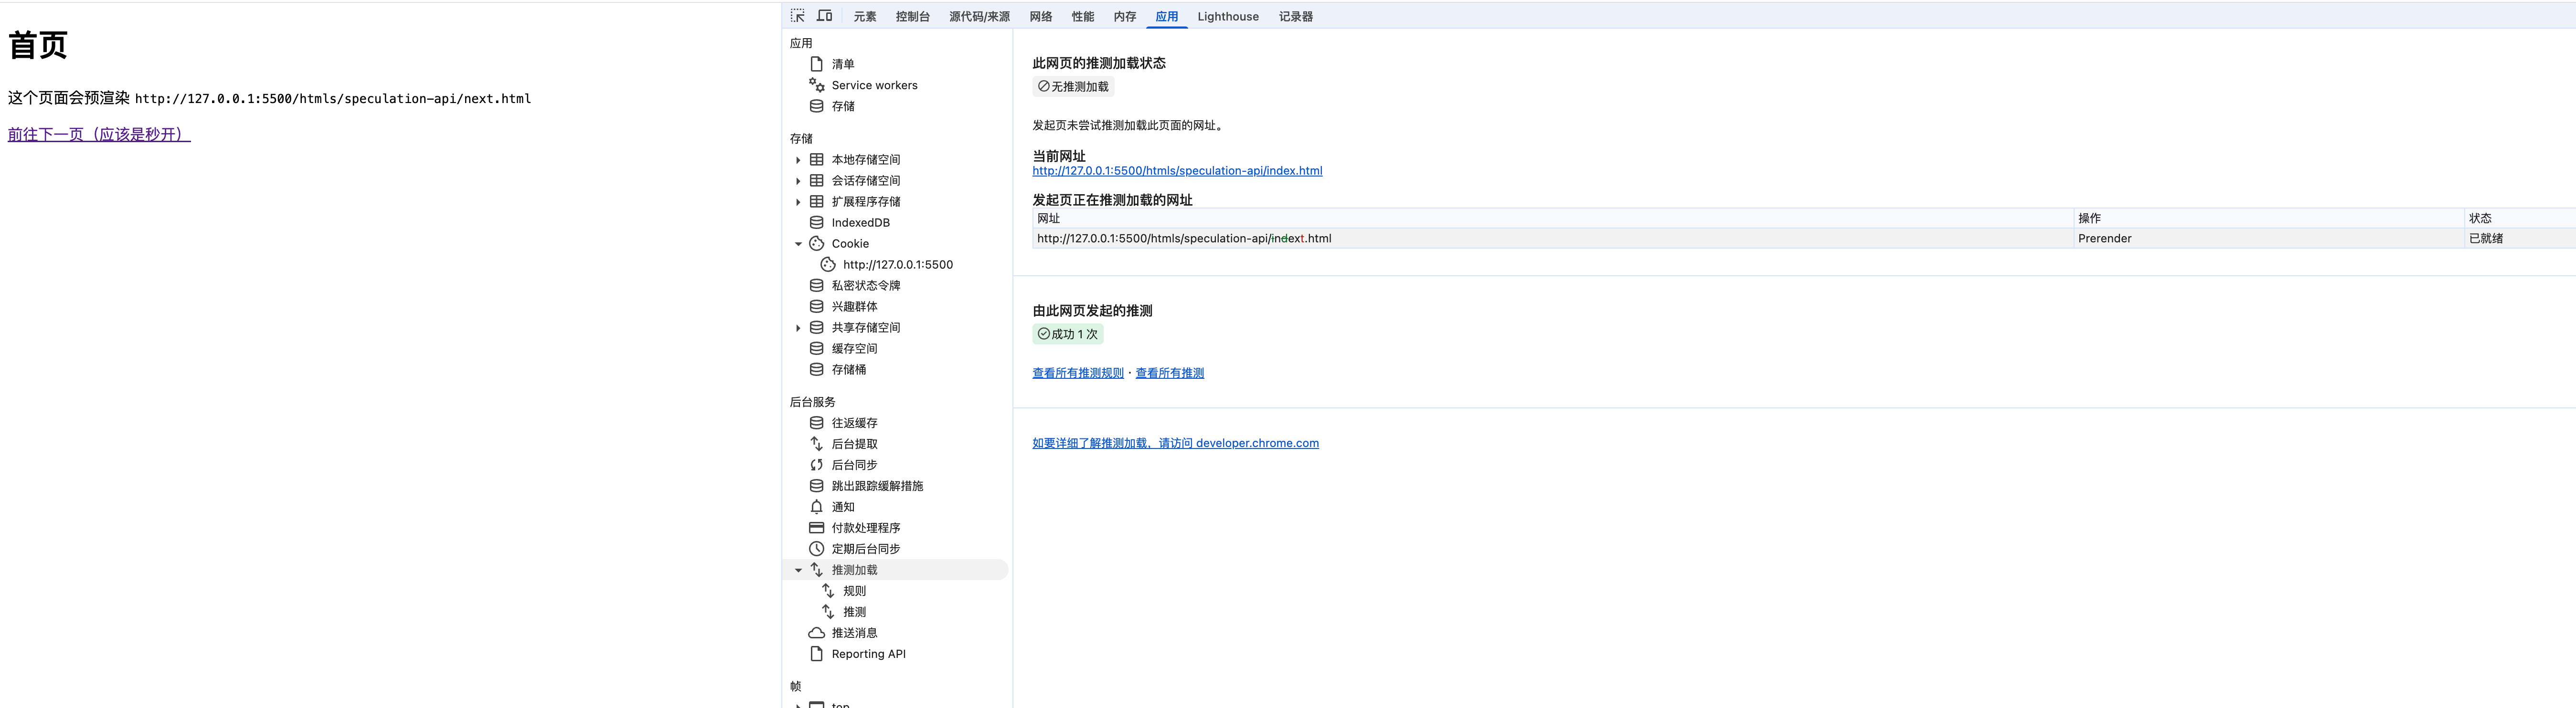
Task: Select the 推送消息 cloud item
Action: [x=854, y=633]
